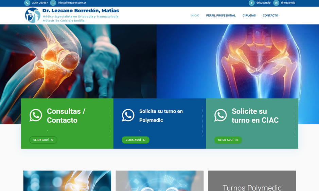Open the drlezcanolp Instagram text link
Image resolution: width=319 pixels, height=191 pixels.
288,3
